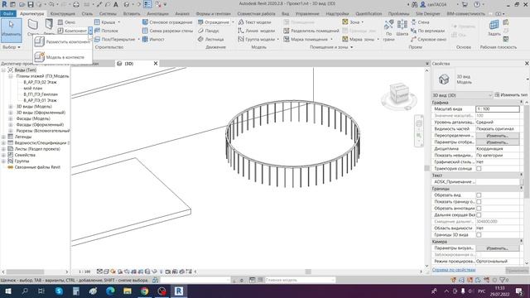Toggle Дальняя секущая checkbox
Viewport: 530px width, 298px height.
pos(479,215)
